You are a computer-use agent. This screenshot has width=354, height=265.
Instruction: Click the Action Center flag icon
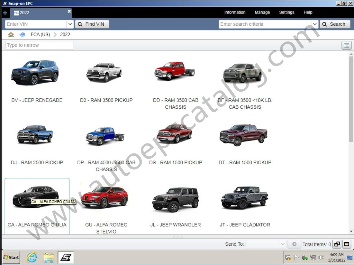296,257
